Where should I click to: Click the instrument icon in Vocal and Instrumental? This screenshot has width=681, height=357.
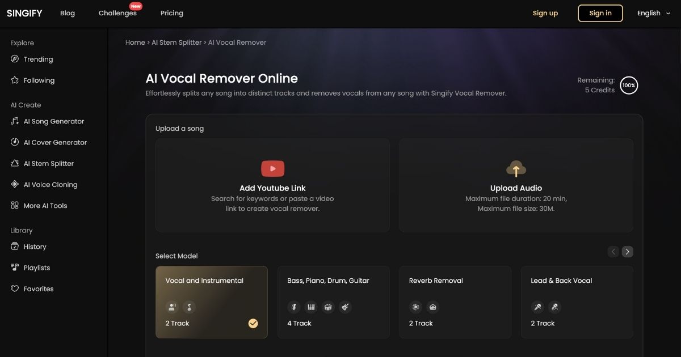click(x=189, y=307)
